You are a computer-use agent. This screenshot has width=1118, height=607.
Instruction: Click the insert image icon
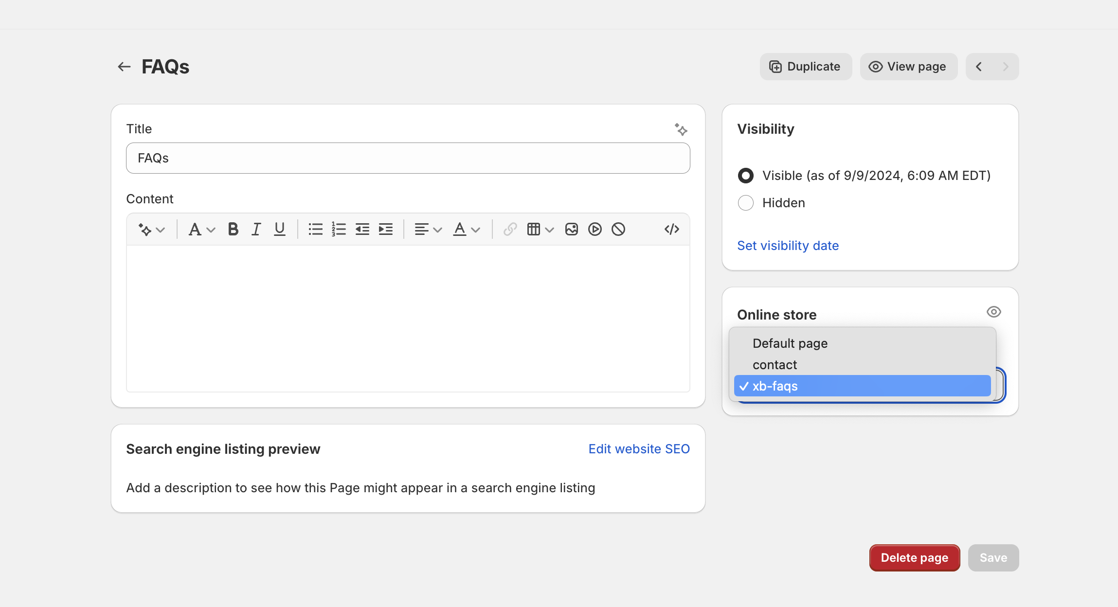pyautogui.click(x=572, y=230)
